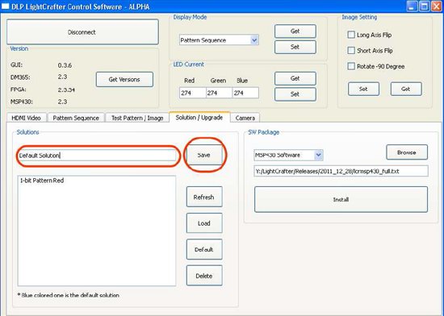Toggle the Short Axis Flip checkbox

[351, 51]
